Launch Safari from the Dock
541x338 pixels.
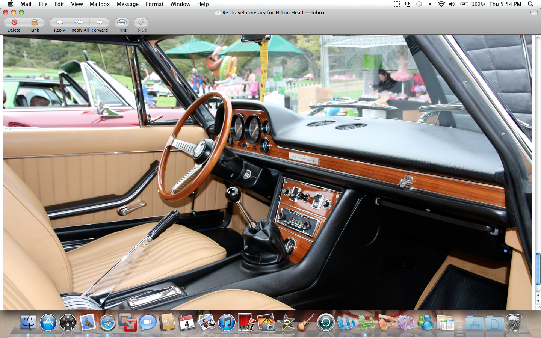coord(107,323)
